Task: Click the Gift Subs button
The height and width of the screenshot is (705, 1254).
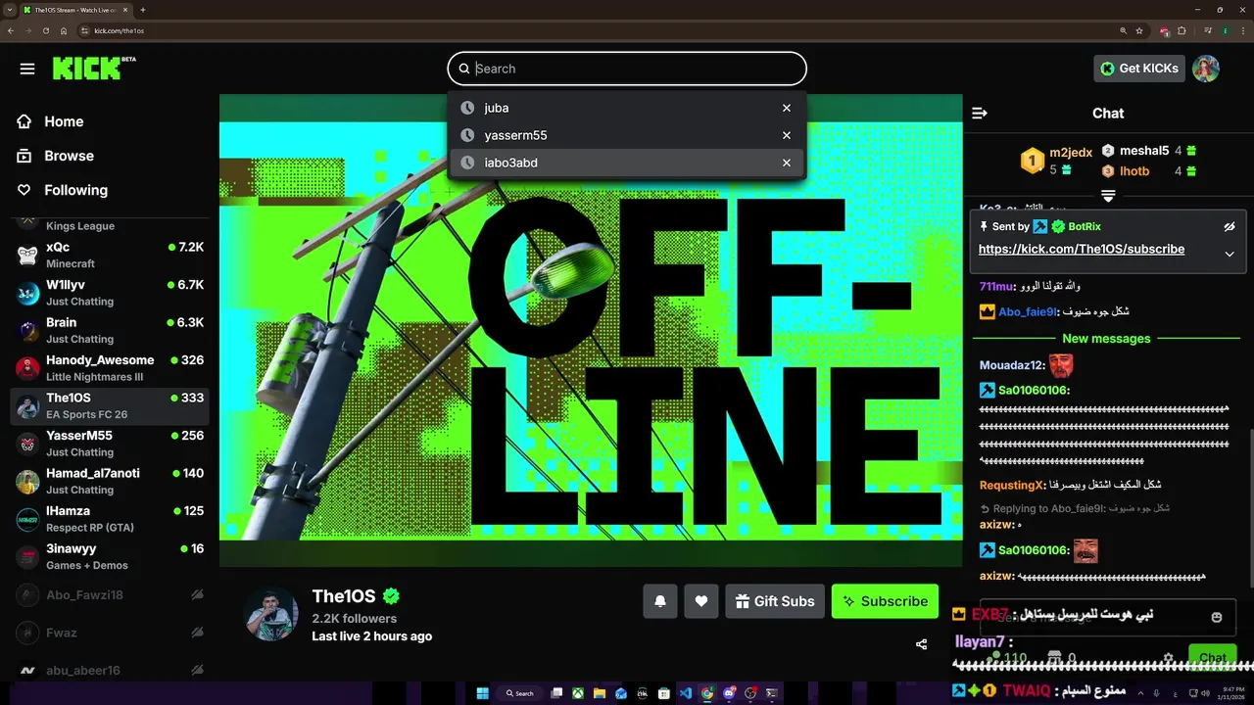Action: coord(775,601)
